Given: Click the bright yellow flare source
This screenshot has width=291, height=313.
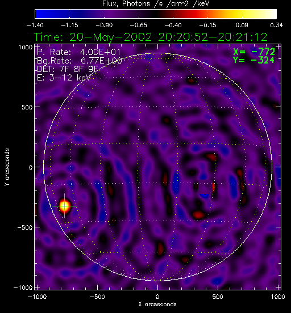Looking at the screenshot, I should (65, 206).
